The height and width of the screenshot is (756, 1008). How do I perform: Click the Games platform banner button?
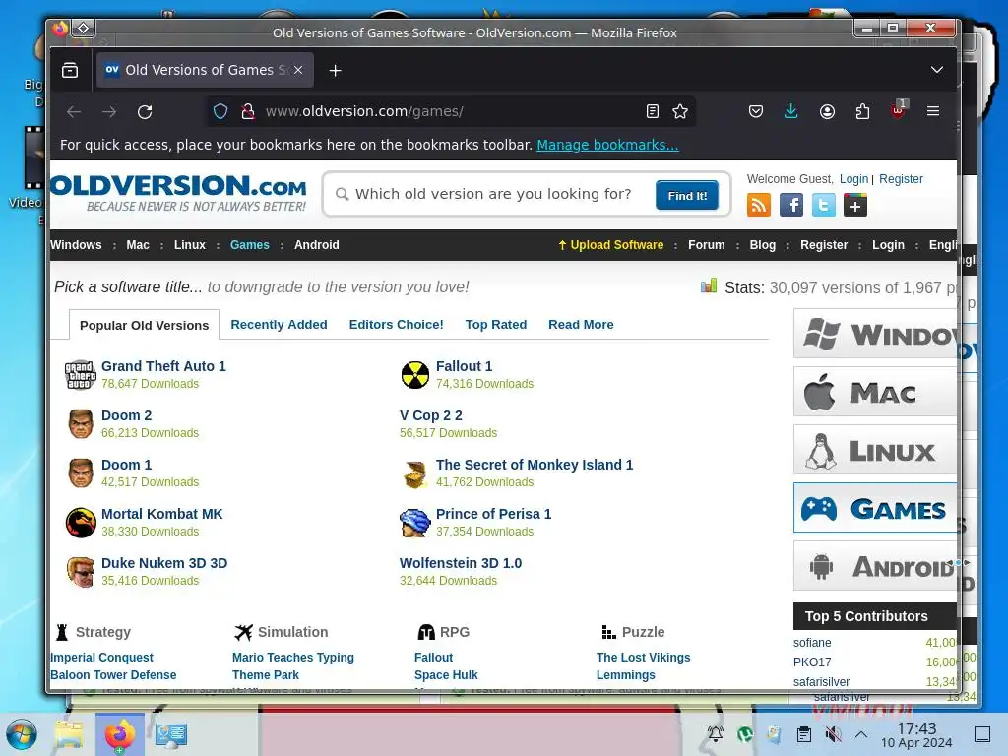click(875, 508)
